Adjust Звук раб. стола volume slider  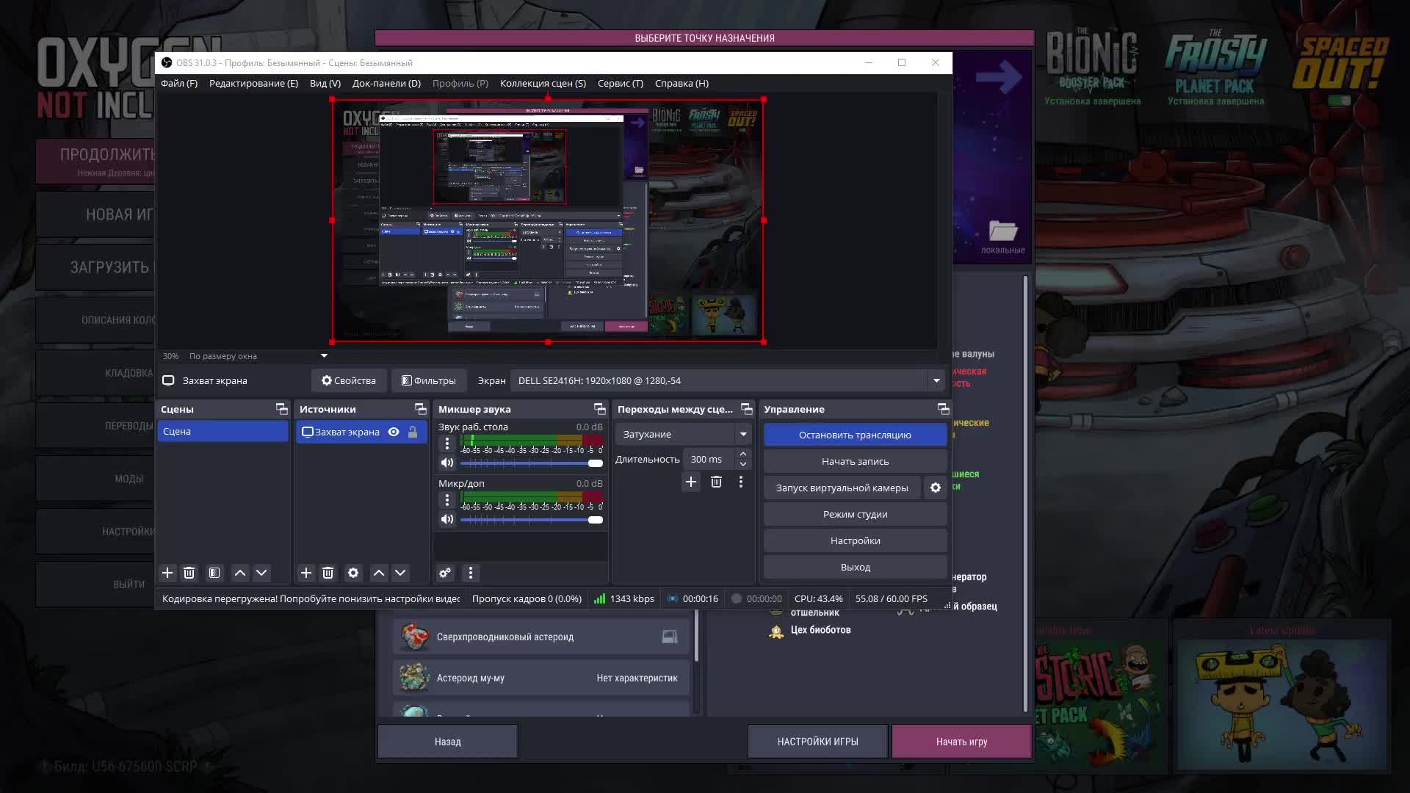tap(532, 463)
